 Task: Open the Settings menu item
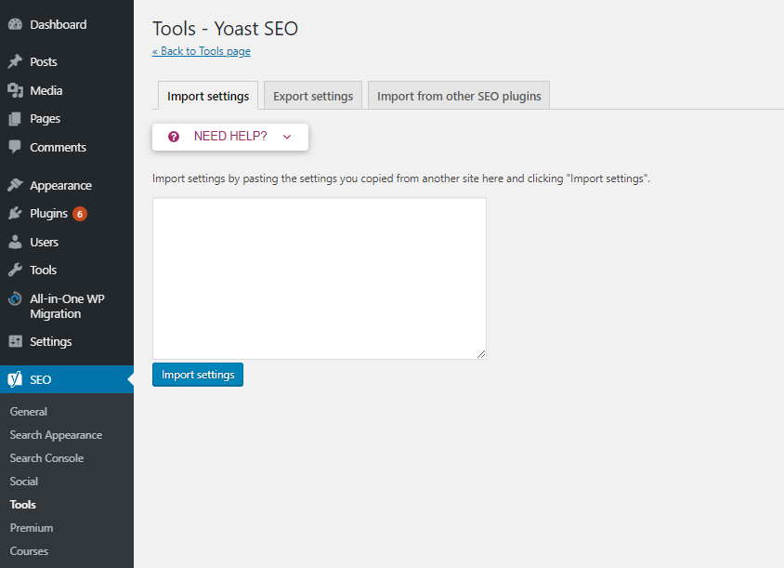pos(67,341)
